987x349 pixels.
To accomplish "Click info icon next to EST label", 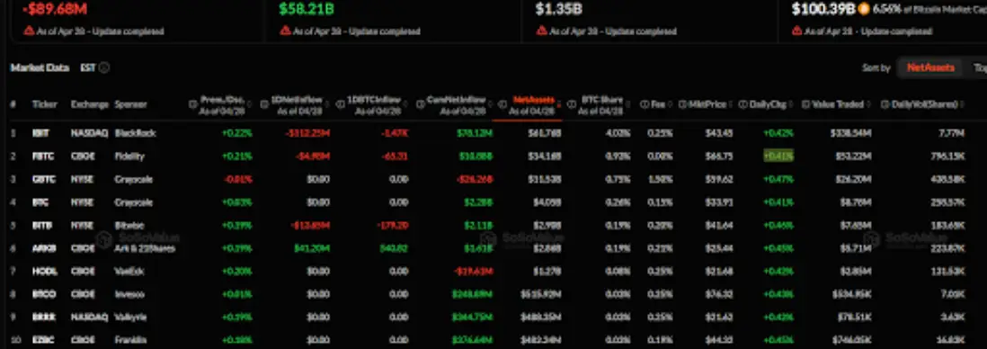I will pyautogui.click(x=104, y=67).
